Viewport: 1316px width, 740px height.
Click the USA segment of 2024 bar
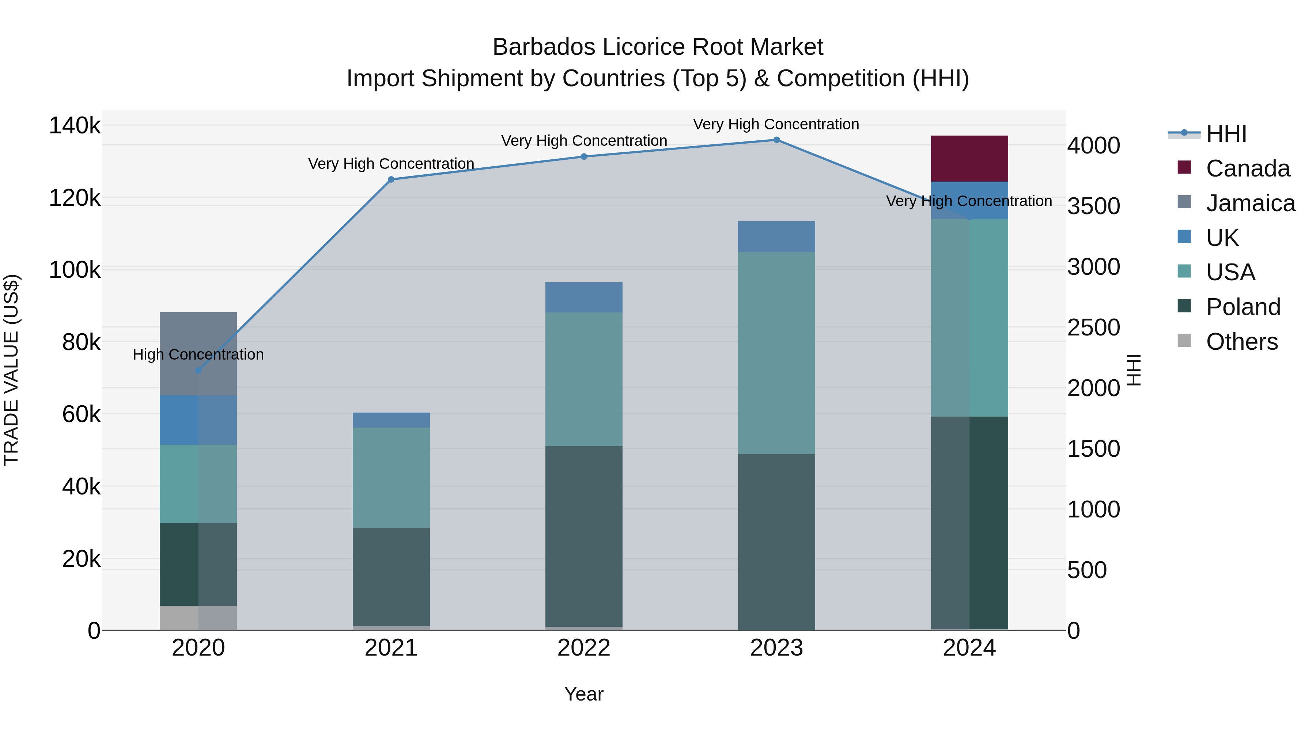click(969, 318)
